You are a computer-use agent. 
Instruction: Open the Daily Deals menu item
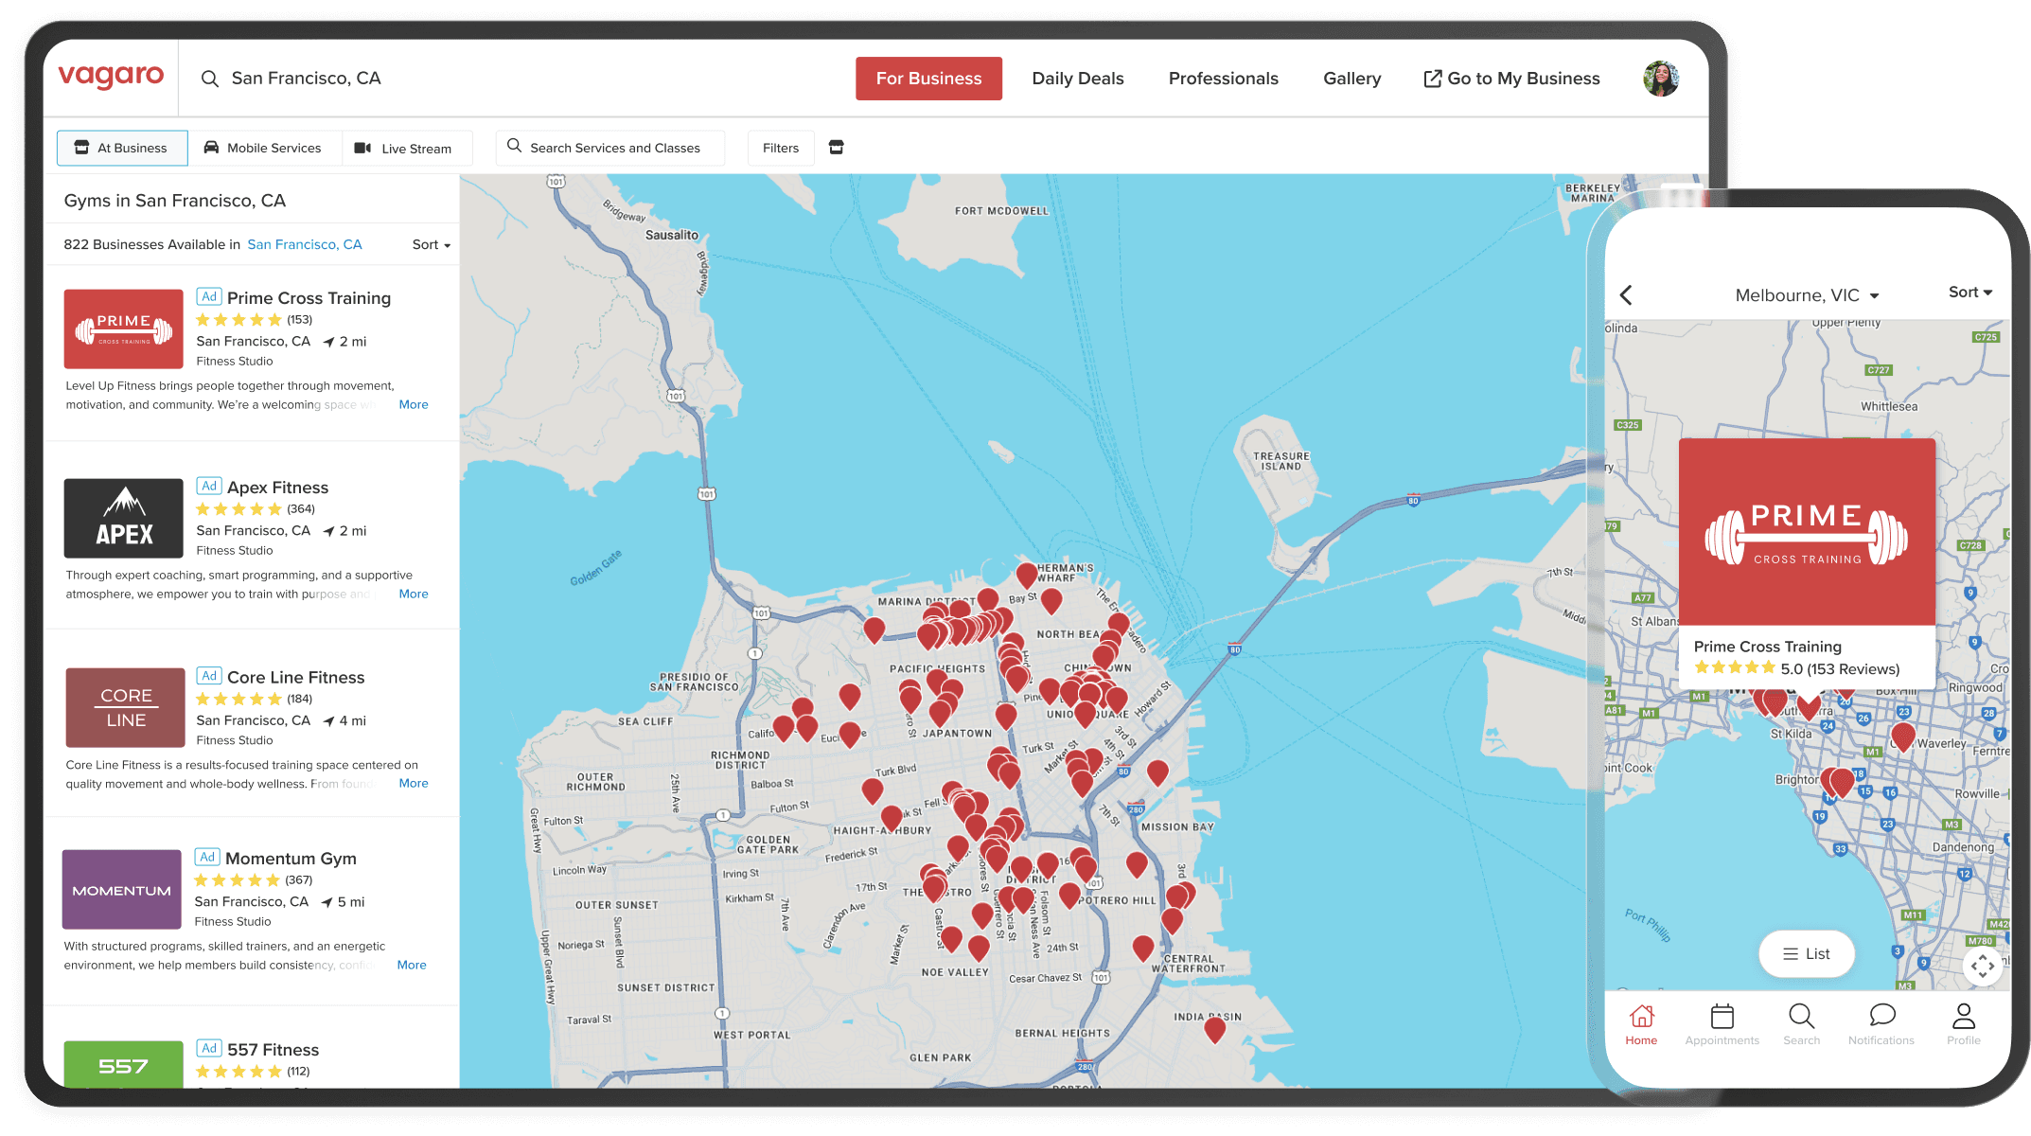coord(1077,79)
